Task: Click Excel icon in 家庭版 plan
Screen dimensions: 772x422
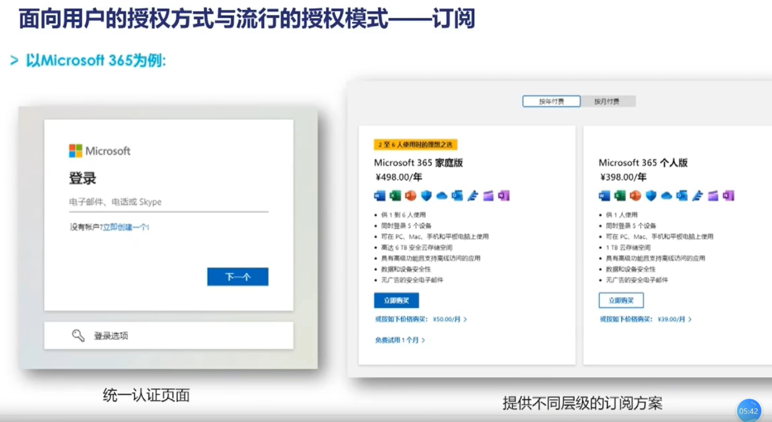Action: pos(395,196)
